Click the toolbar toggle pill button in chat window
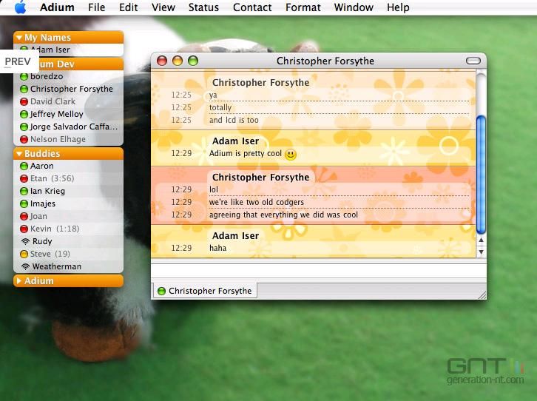Image resolution: width=537 pixels, height=401 pixels. 473,61
